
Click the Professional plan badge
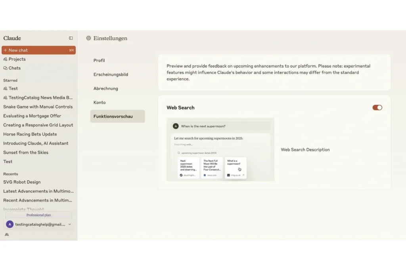pos(38,215)
